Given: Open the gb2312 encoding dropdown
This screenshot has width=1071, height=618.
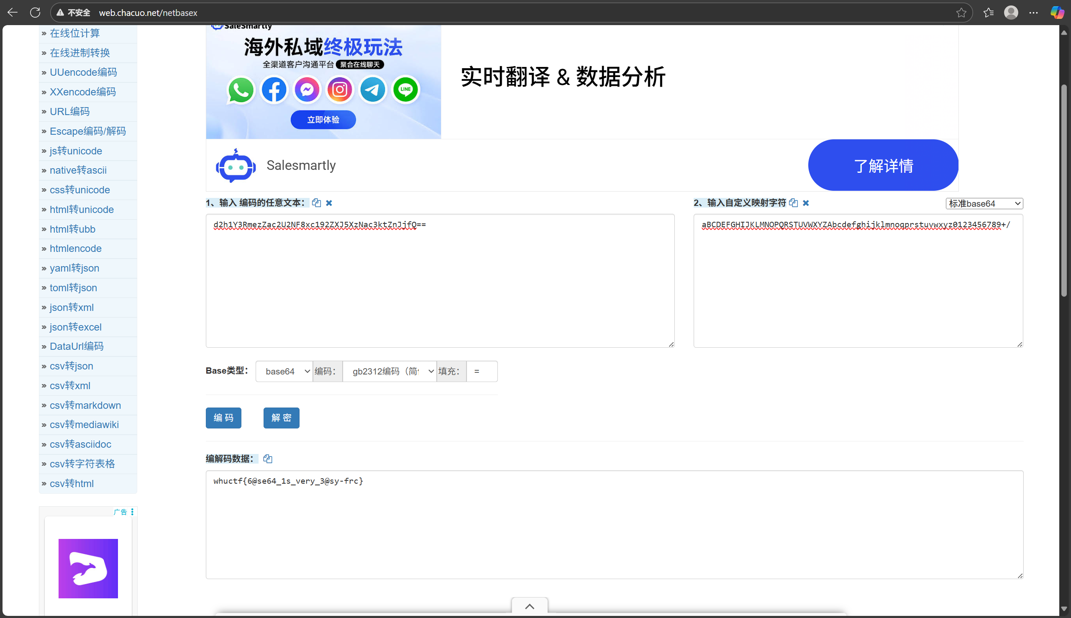Looking at the screenshot, I should [x=389, y=372].
